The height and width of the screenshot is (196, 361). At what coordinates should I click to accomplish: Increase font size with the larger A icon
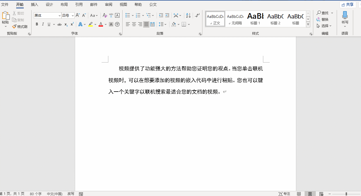point(78,15)
